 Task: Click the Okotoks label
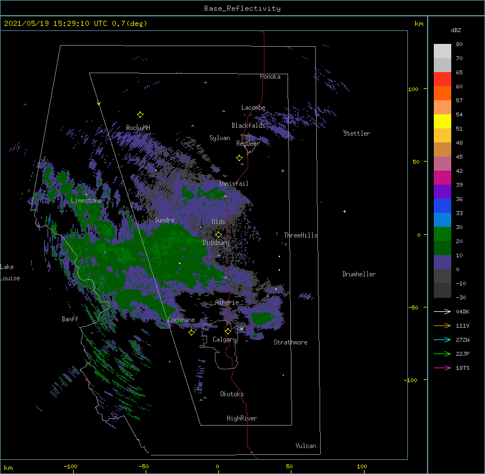tap(232, 394)
